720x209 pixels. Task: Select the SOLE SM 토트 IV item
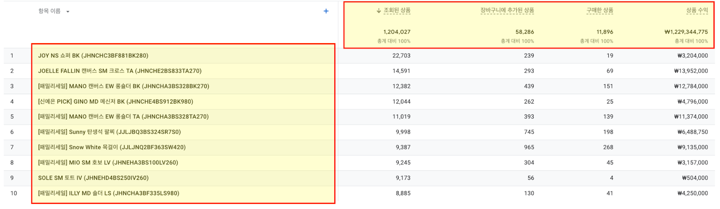tap(93, 178)
